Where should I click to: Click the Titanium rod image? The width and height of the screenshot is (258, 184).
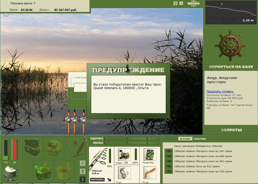(98, 158)
